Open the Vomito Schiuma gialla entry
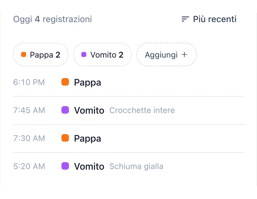 click(128, 166)
